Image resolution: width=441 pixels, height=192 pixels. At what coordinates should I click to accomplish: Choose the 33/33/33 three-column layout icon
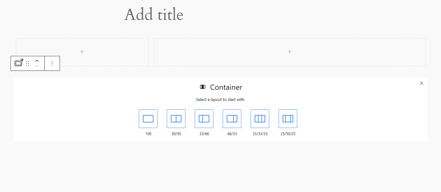(260, 119)
